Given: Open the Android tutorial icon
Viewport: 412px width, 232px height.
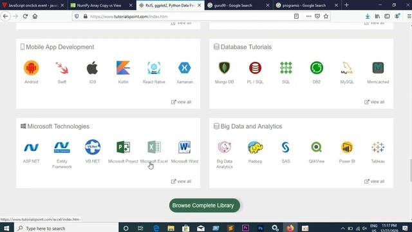Looking at the screenshot, I should coord(32,68).
